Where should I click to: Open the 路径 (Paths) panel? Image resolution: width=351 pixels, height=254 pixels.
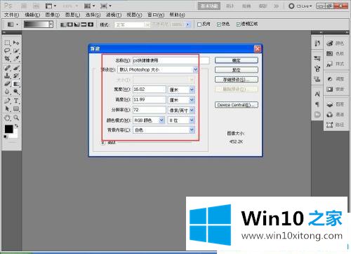pyautogui.click(x=336, y=125)
